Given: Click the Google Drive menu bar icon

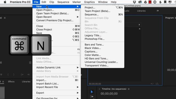Looking at the screenshot, I should (x=145, y=2).
